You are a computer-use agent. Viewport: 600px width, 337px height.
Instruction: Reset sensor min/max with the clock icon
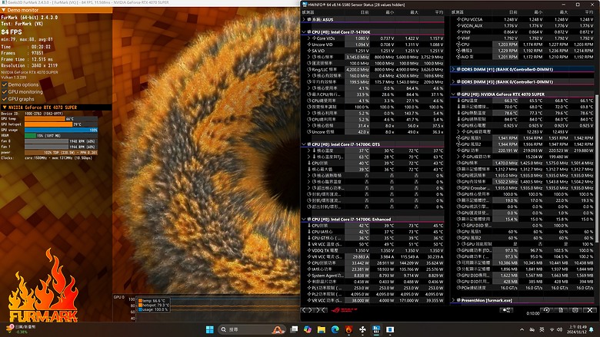(x=546, y=310)
